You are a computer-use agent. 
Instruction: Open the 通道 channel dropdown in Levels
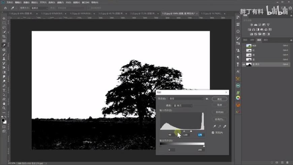(183, 105)
